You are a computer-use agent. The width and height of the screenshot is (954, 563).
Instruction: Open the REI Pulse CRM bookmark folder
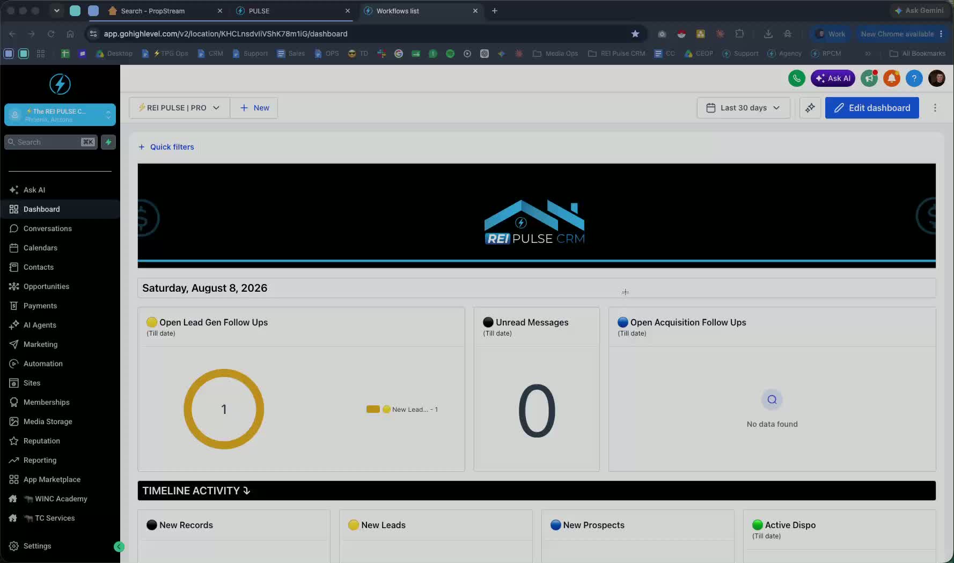tap(617, 54)
